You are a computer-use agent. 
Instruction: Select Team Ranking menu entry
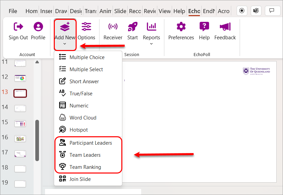[x=85, y=167]
